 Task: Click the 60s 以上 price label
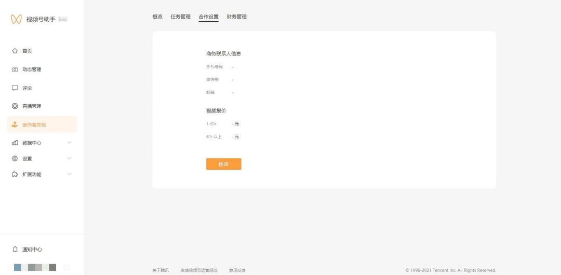(214, 137)
